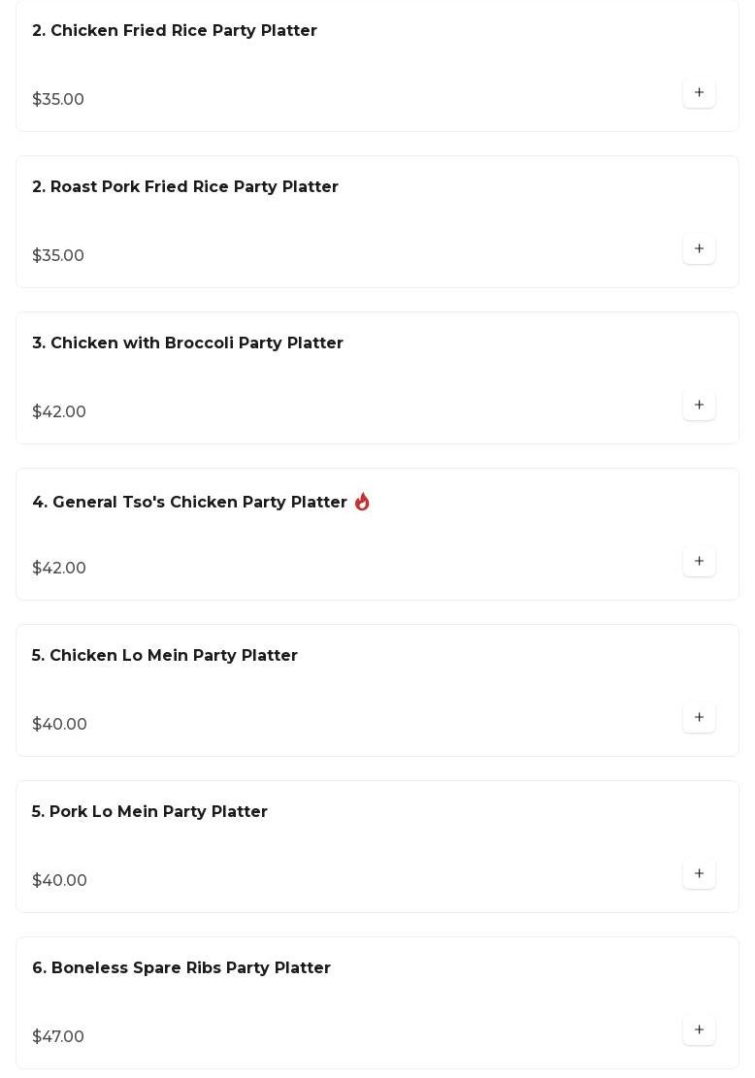Viewport: 755px width, 1078px height.
Task: Click $42.00 price under General Tso's Chicken
Action: pos(59,569)
